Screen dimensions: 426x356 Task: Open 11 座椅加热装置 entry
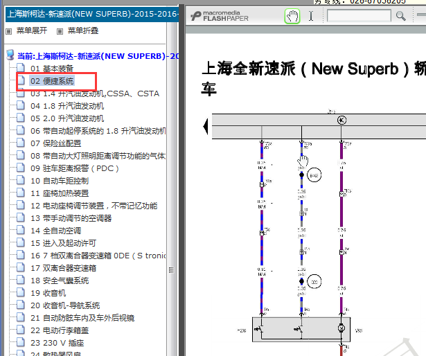[x=60, y=193]
